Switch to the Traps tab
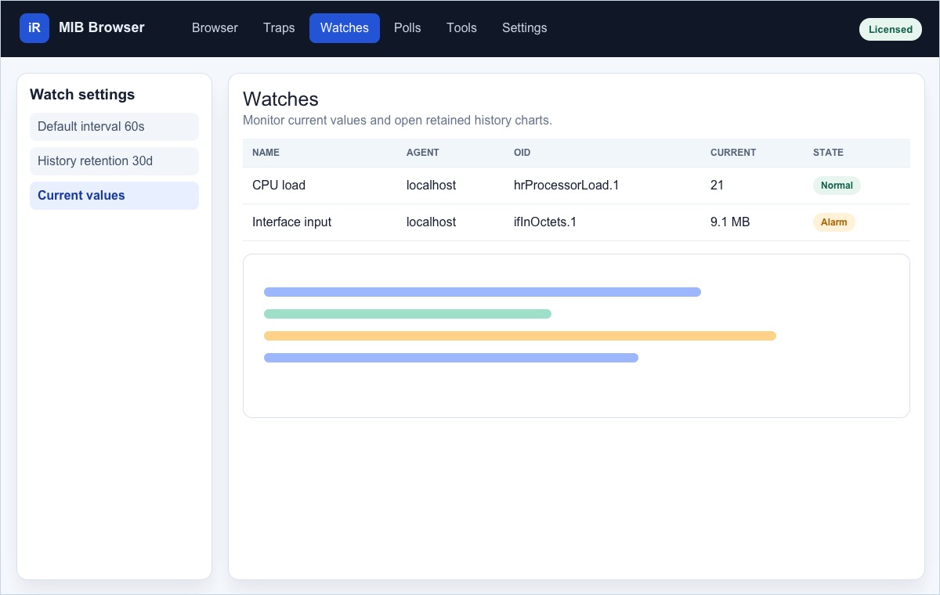This screenshot has height=595, width=940. pyautogui.click(x=279, y=28)
